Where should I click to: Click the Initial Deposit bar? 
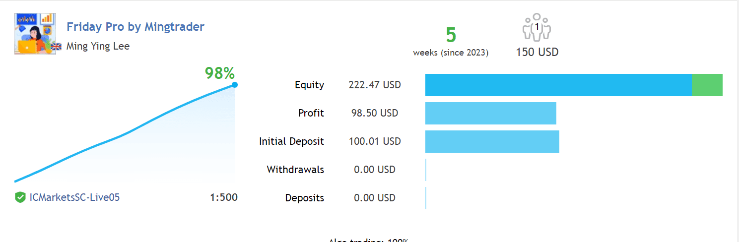492,141
